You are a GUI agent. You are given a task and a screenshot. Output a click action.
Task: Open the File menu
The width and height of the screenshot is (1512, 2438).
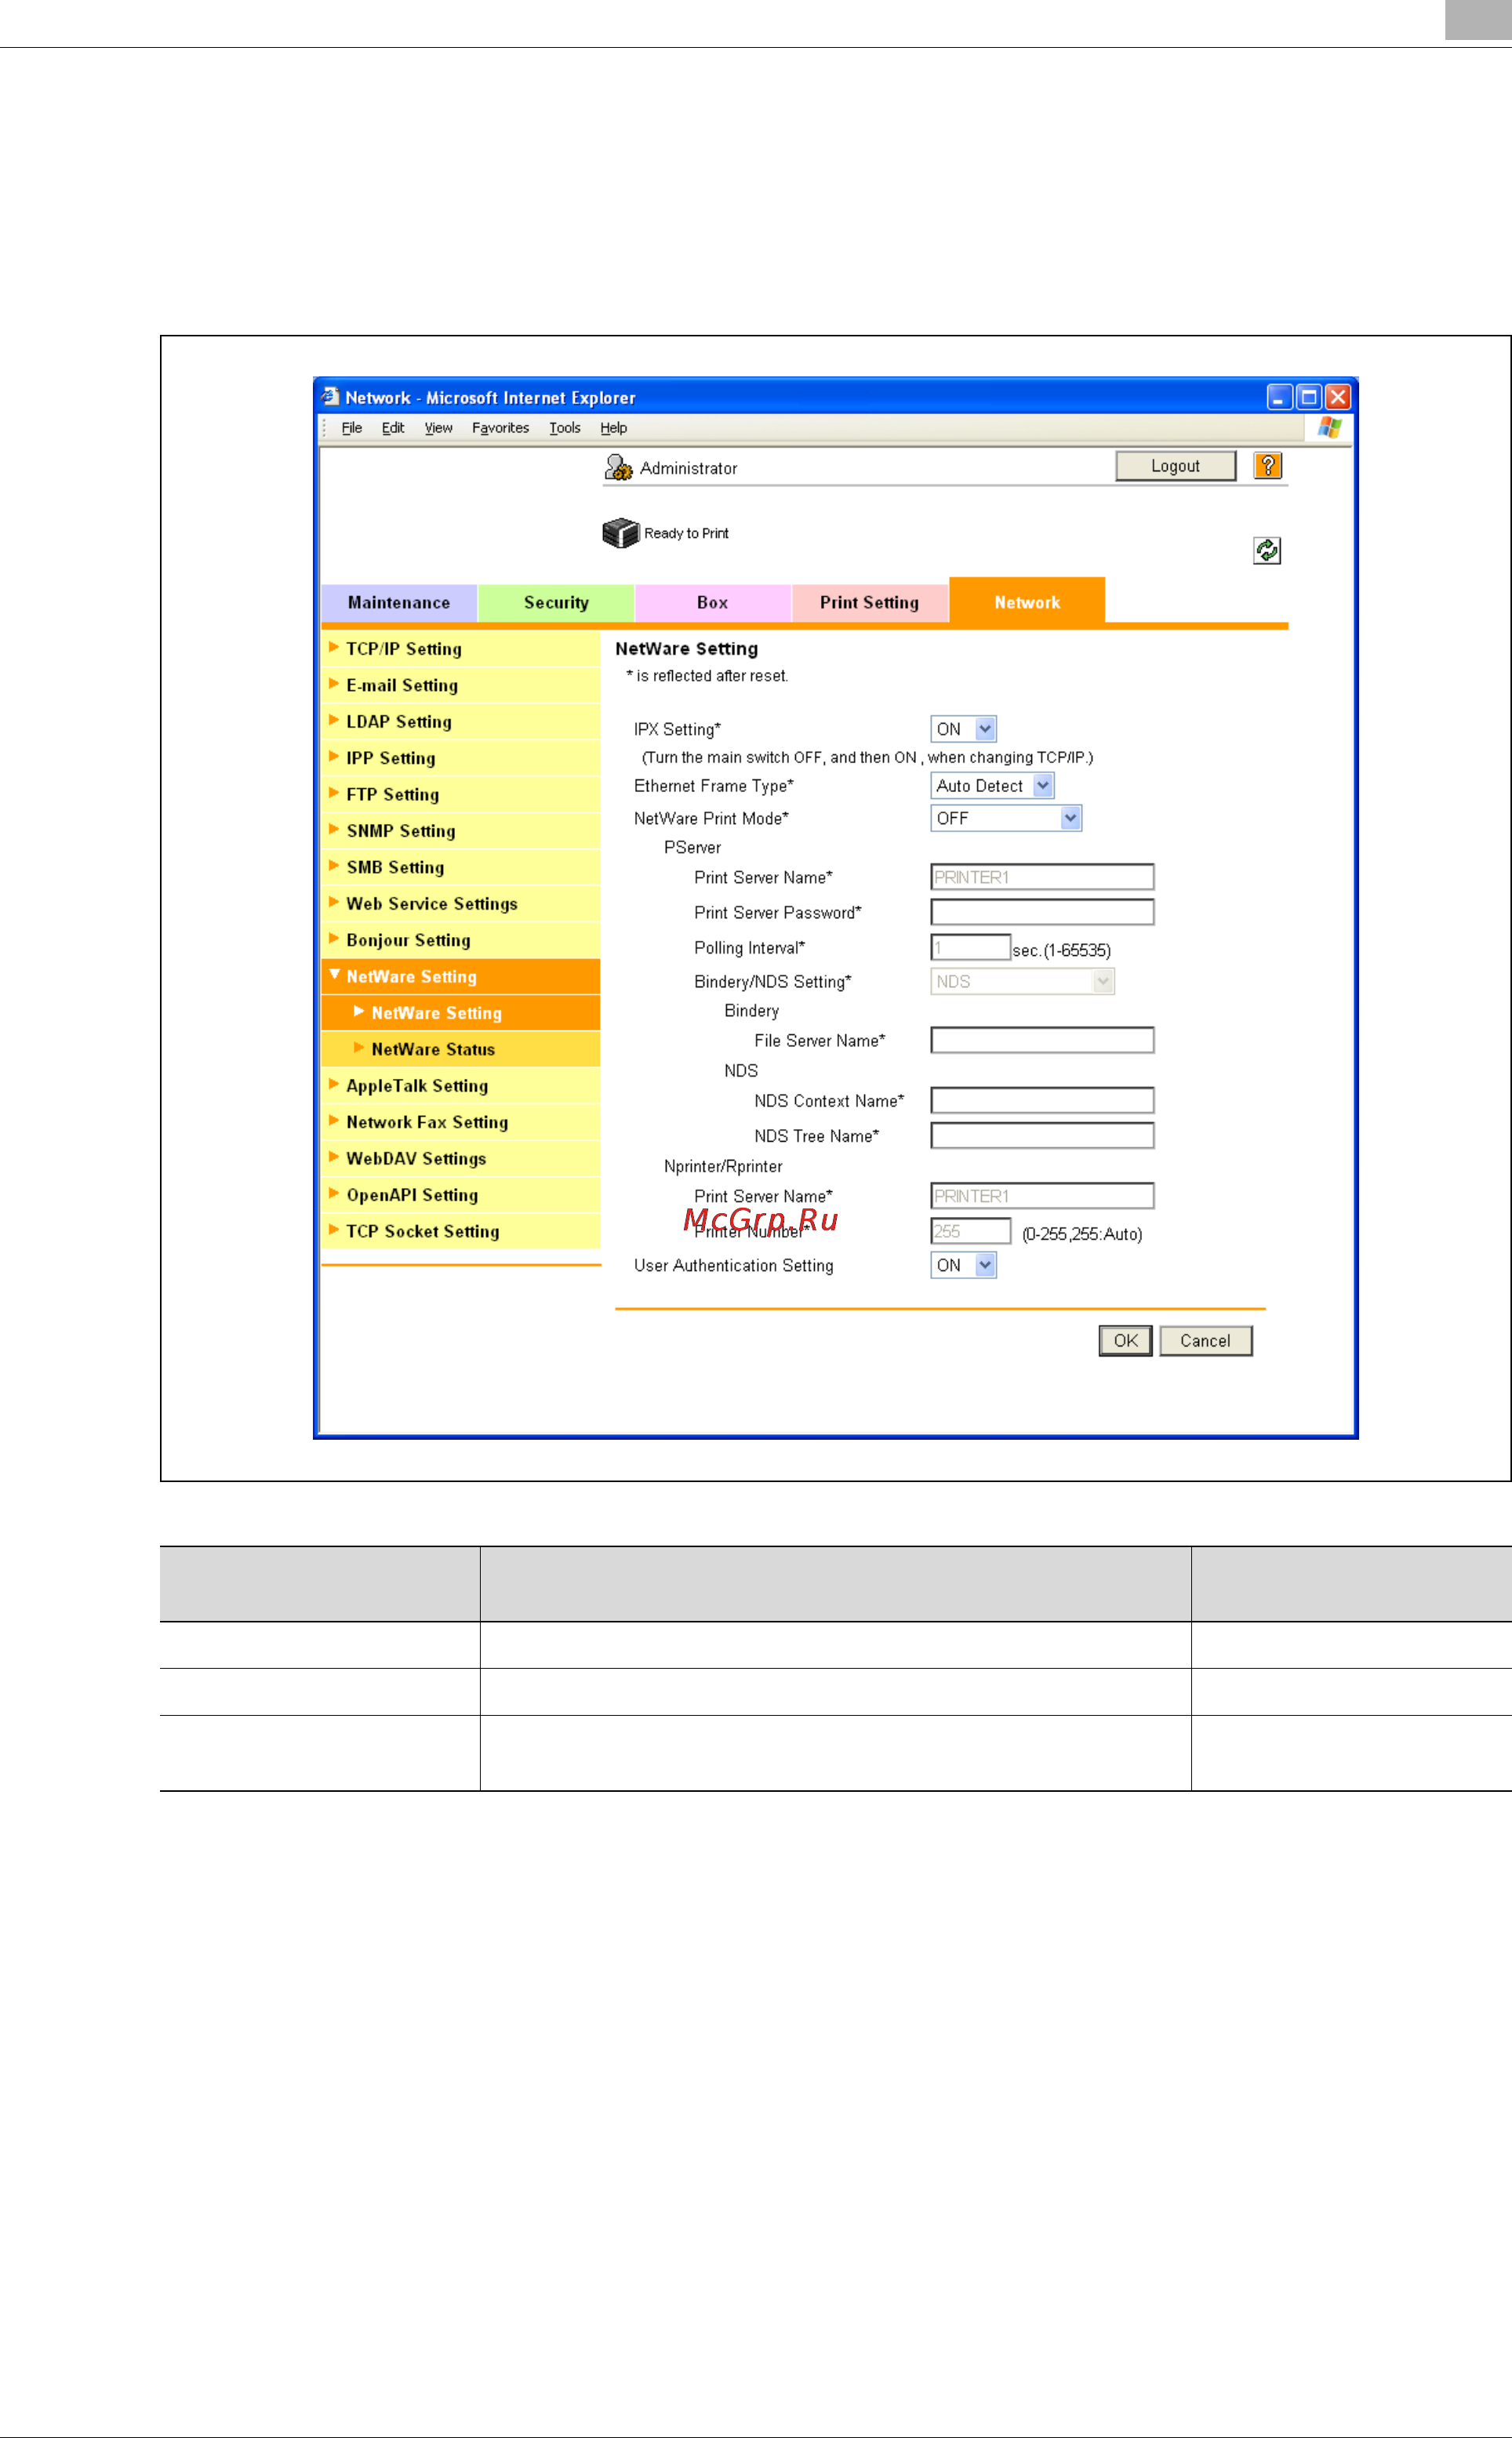[x=352, y=428]
